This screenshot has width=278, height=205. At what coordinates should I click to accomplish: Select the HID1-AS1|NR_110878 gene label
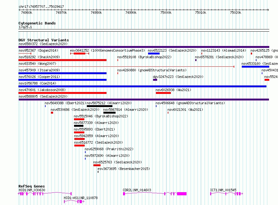[81, 198]
